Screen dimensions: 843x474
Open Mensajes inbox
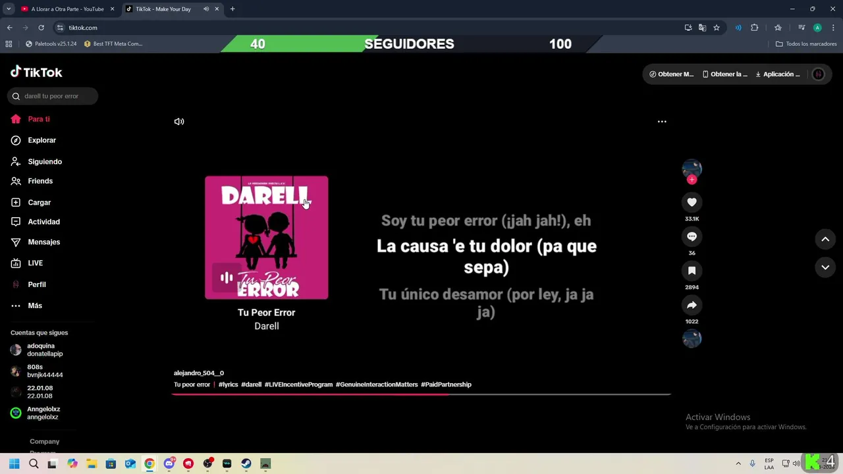point(36,242)
